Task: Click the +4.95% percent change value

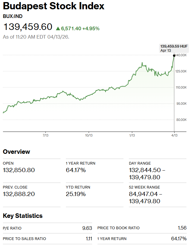Action: coord(91,28)
